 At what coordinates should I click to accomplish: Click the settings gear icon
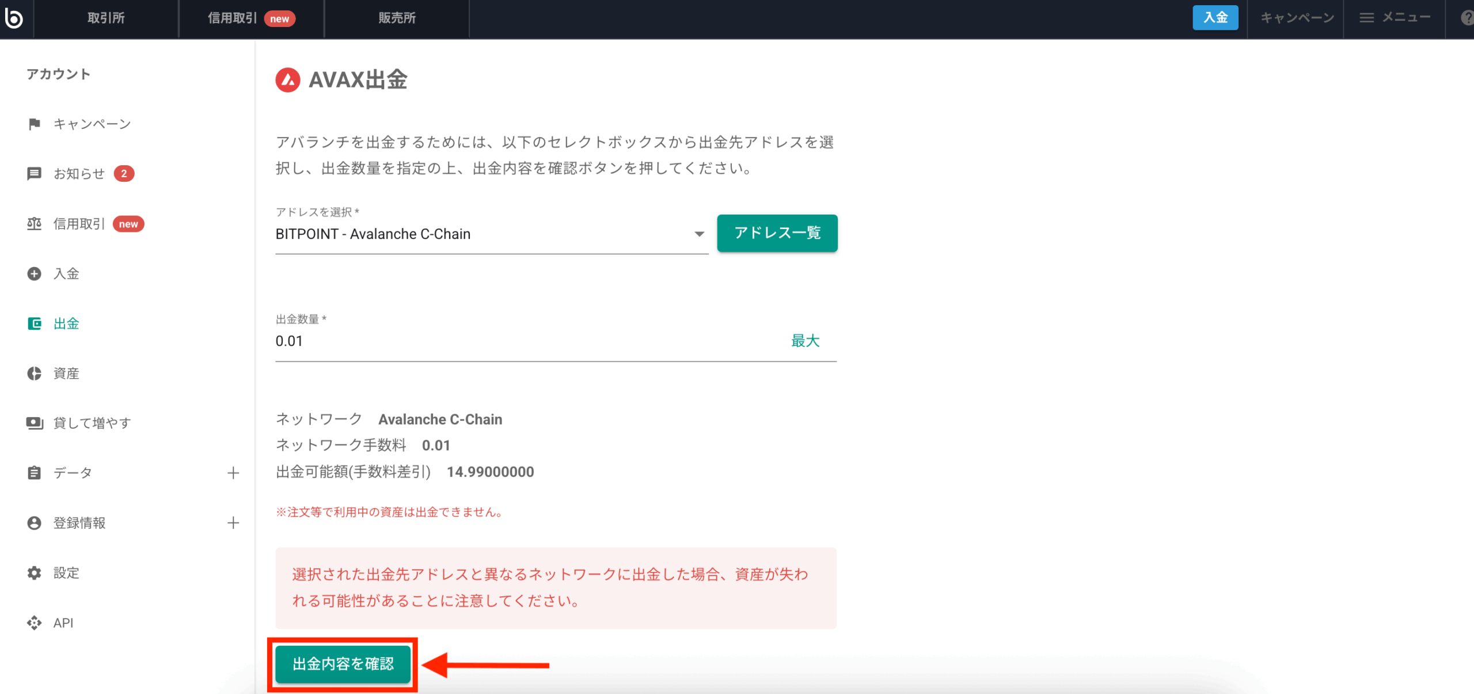(34, 573)
